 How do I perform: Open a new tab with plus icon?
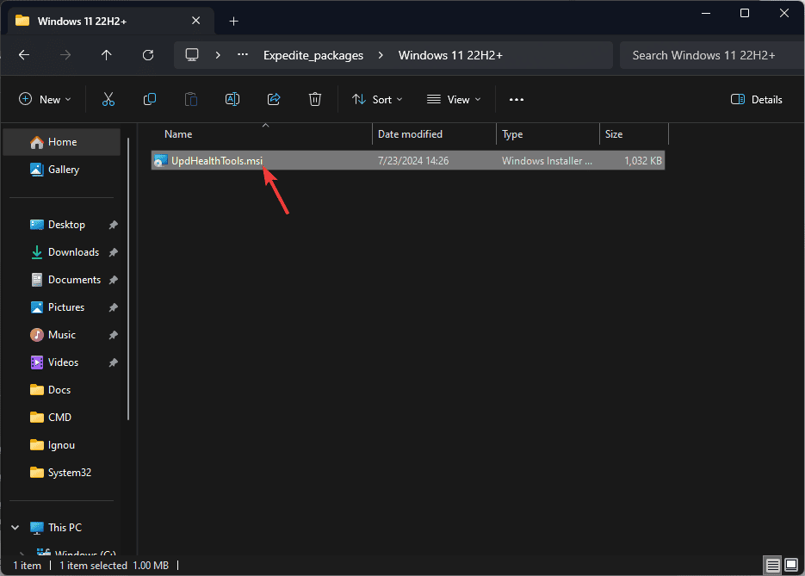tap(233, 21)
